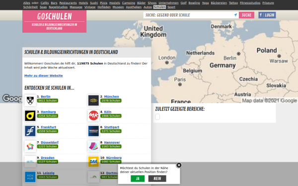Image resolution: width=298 pixels, height=186 pixels.
Task: Open the München schools link
Action: click(111, 96)
